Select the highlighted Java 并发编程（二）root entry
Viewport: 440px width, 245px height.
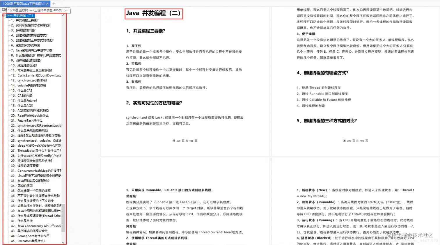tap(20, 15)
